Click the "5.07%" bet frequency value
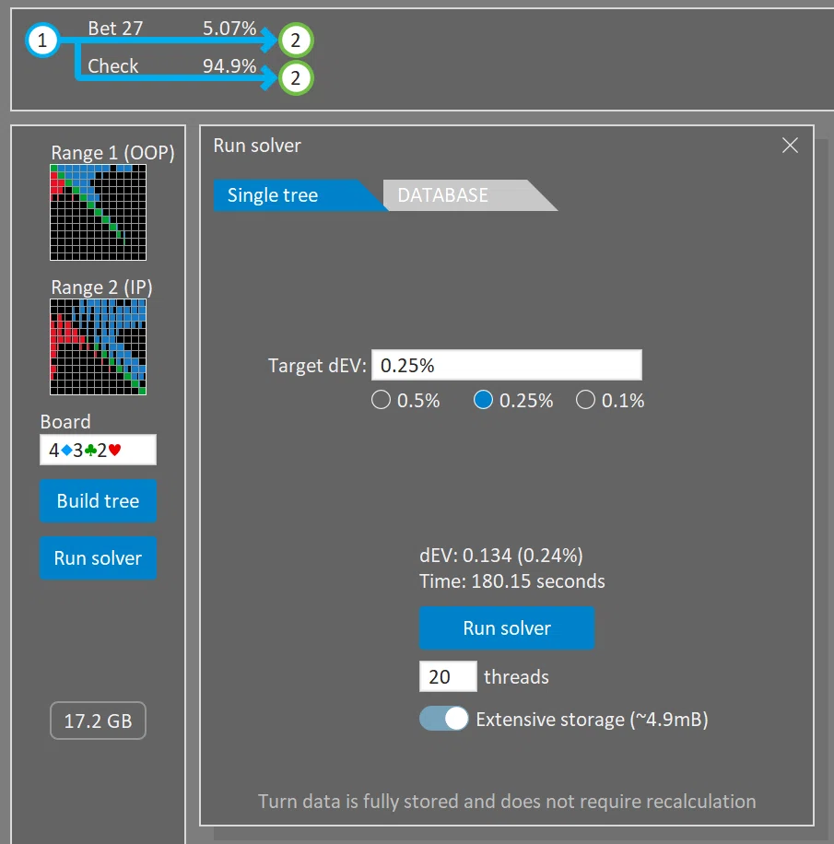This screenshot has width=834, height=844. click(x=229, y=28)
